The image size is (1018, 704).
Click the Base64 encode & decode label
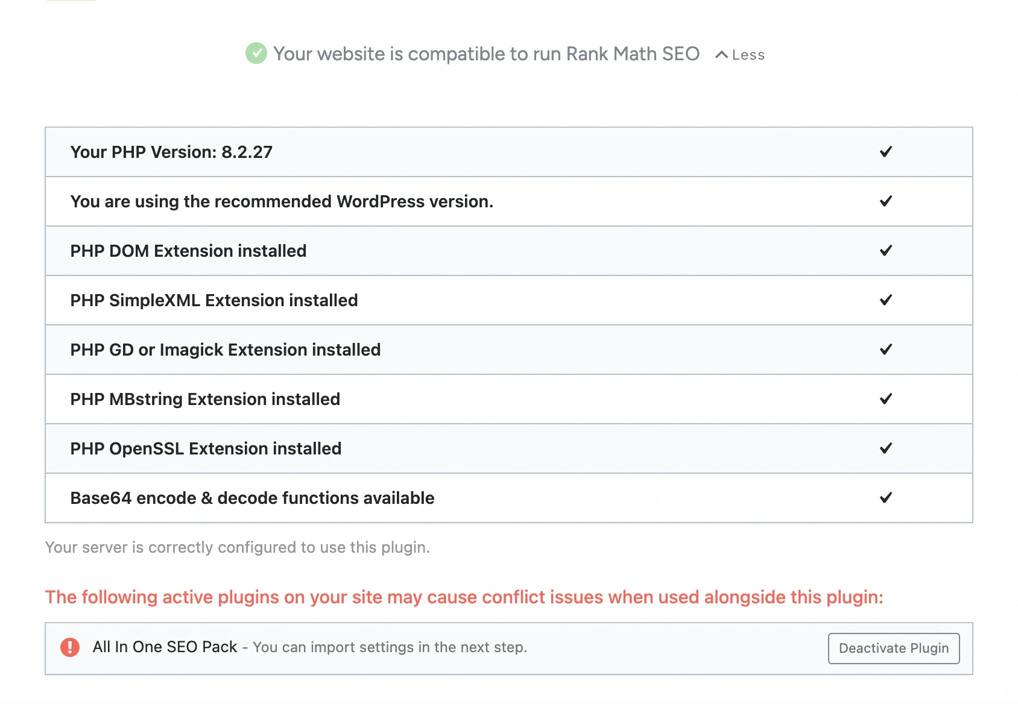252,498
